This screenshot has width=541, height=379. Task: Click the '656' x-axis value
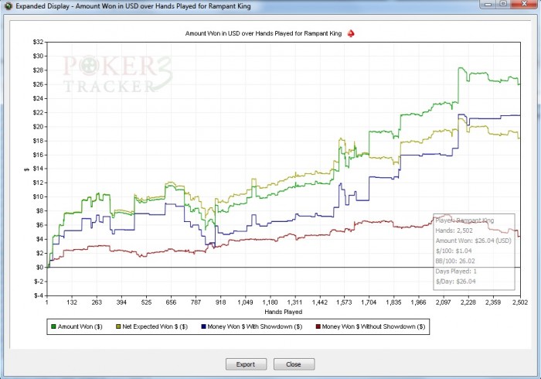coord(171,302)
